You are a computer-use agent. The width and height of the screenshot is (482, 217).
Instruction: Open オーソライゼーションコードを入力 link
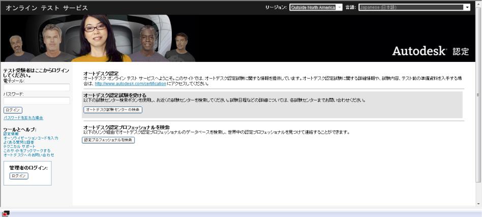pos(31,138)
